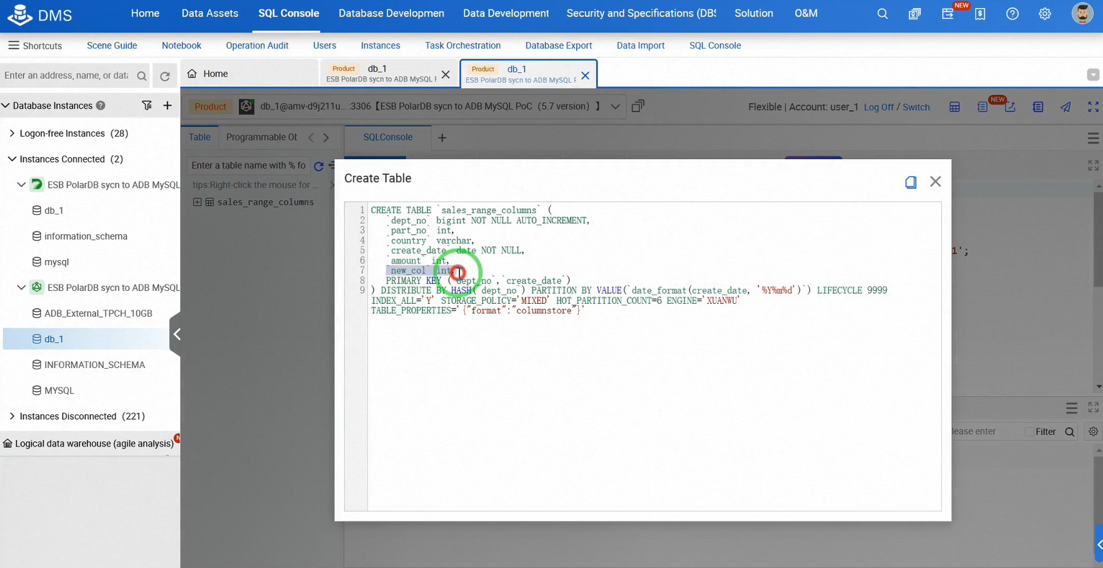Open the search icon in top bar
Viewport: 1103px width, 568px height.
[x=883, y=14]
